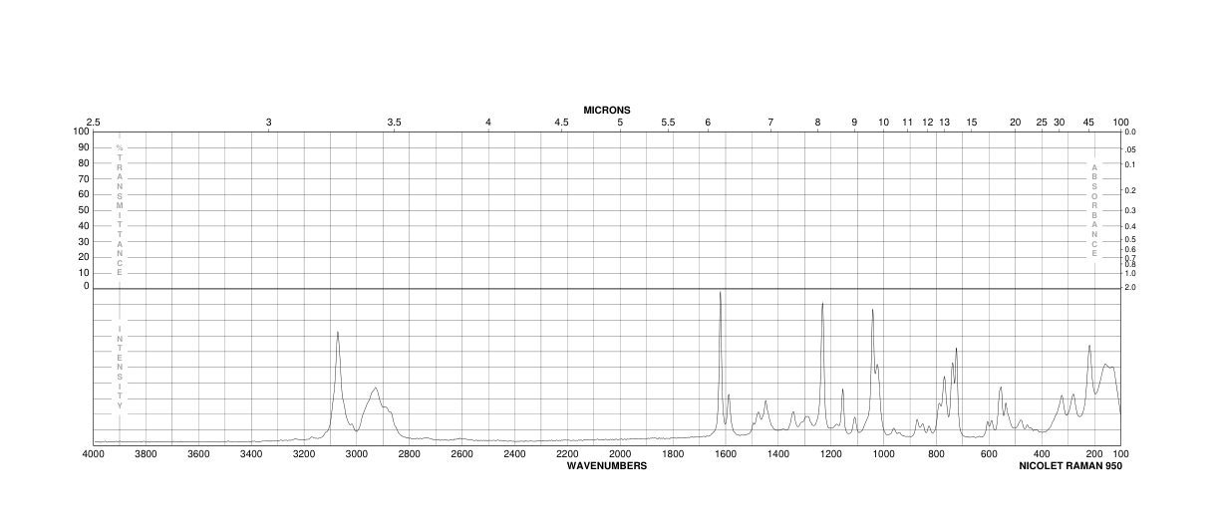Viewport: 1220px width, 526px height.
Task: Click the 2000 wavenumber tick label
Action: click(x=620, y=454)
